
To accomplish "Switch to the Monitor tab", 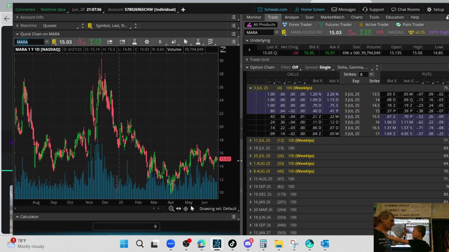I will [254, 17].
